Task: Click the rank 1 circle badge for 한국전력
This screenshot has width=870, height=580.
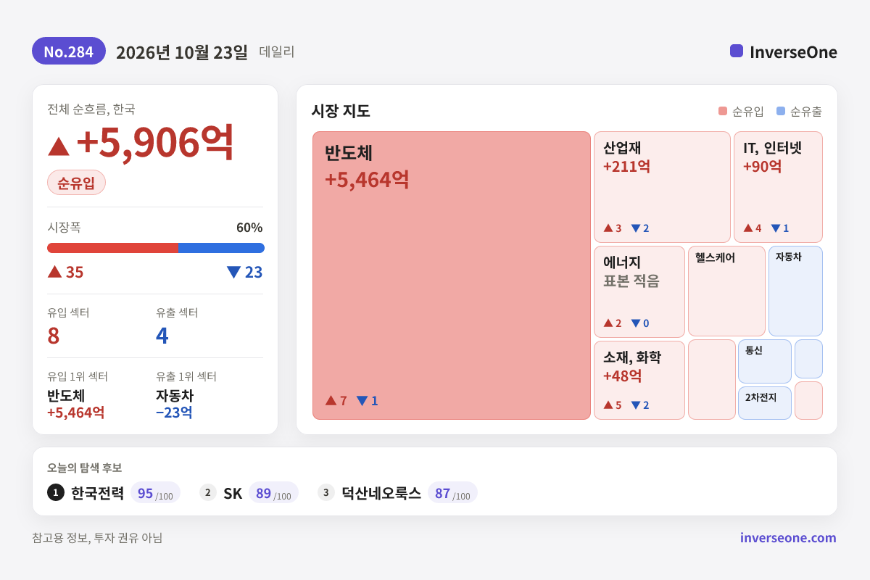Action: 56,492
